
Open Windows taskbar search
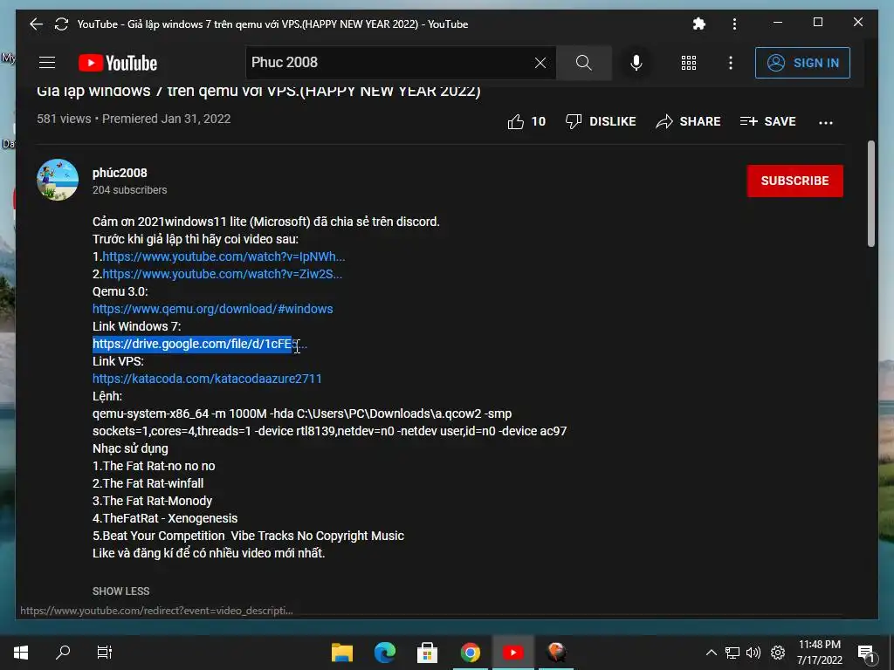[63, 653]
